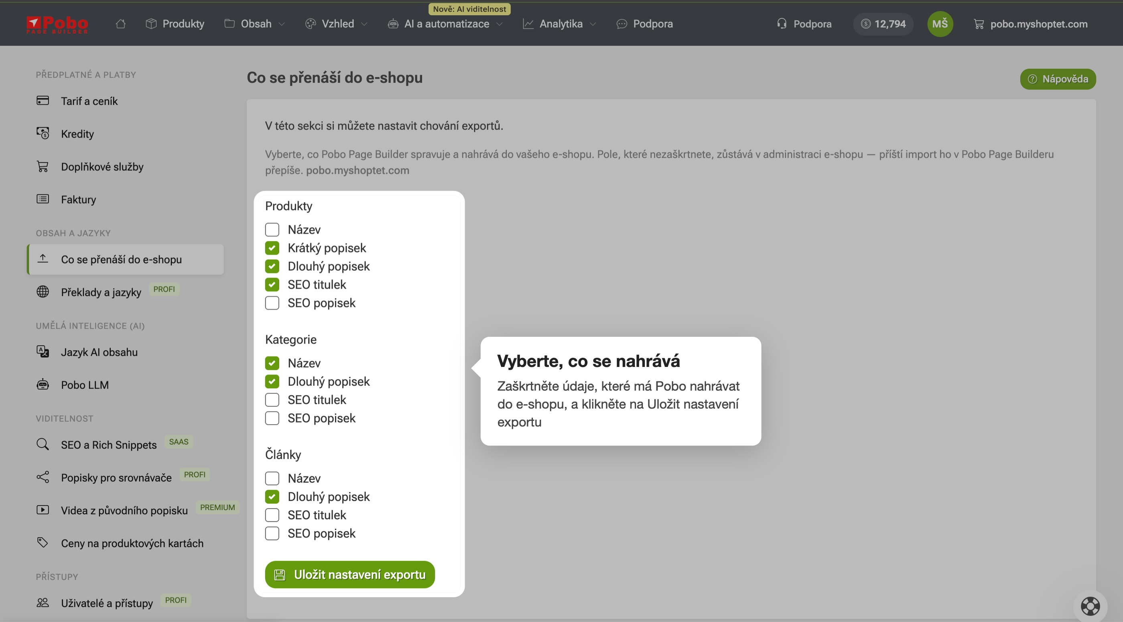Open the Nápověda help button
Image resolution: width=1123 pixels, height=622 pixels.
(x=1058, y=79)
